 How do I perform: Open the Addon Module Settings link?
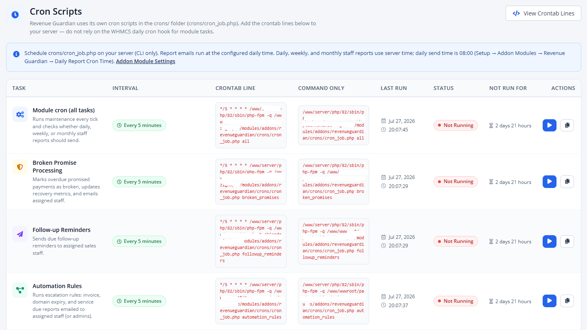point(145,61)
